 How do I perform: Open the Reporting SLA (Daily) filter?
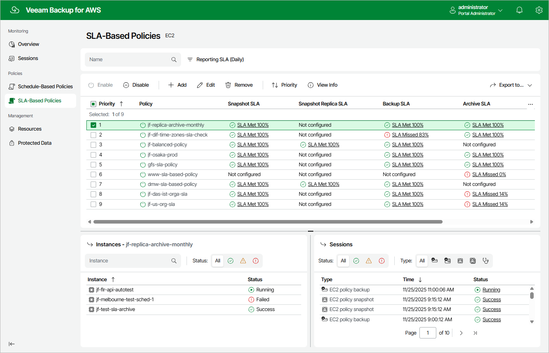(216, 60)
